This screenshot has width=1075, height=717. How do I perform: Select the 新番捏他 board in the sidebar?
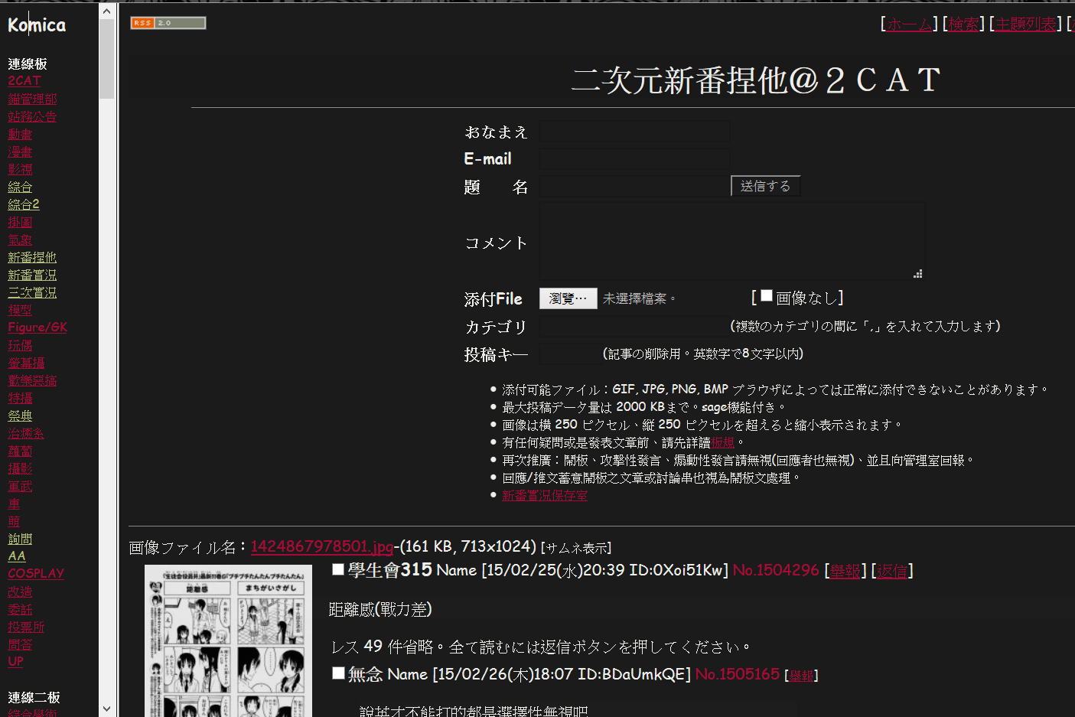click(x=32, y=257)
